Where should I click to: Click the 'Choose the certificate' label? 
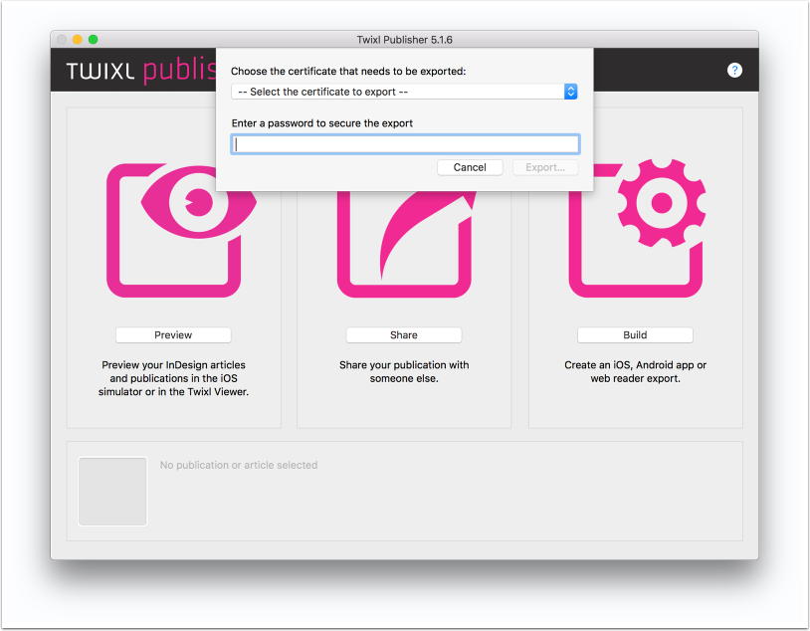coord(348,72)
